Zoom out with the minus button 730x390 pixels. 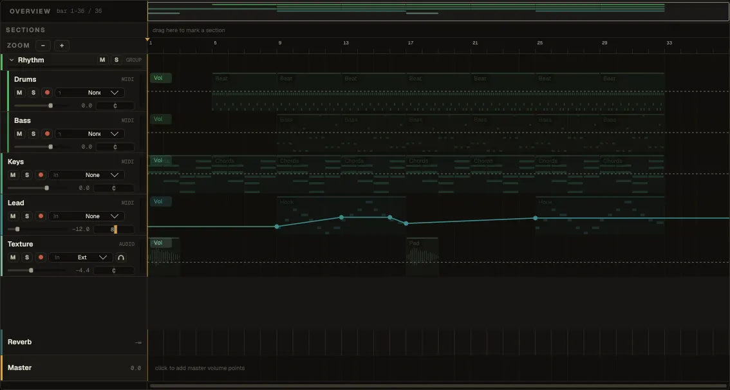43,45
